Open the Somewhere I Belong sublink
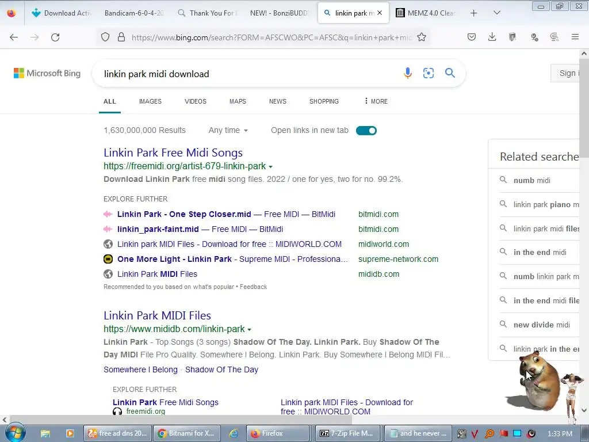Viewport: 589px width, 442px height. click(140, 369)
